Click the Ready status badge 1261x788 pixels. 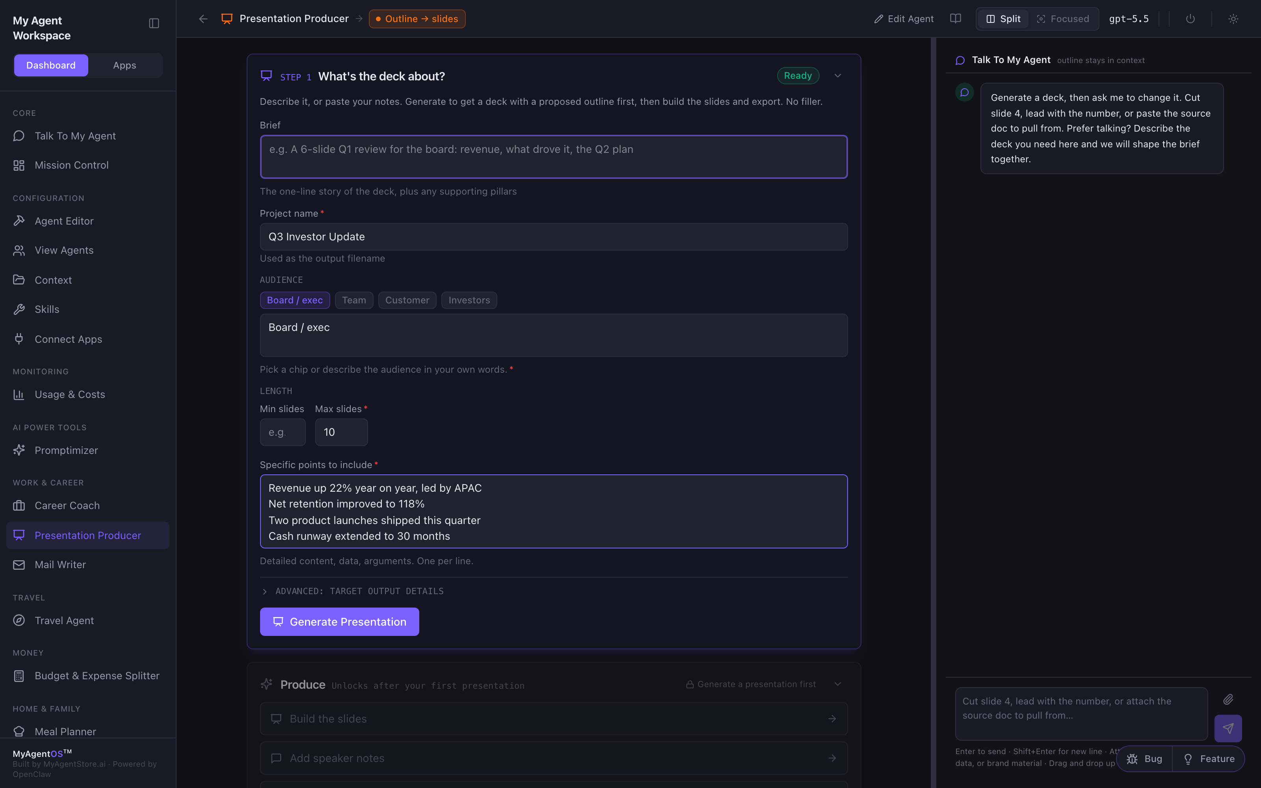(x=798, y=76)
